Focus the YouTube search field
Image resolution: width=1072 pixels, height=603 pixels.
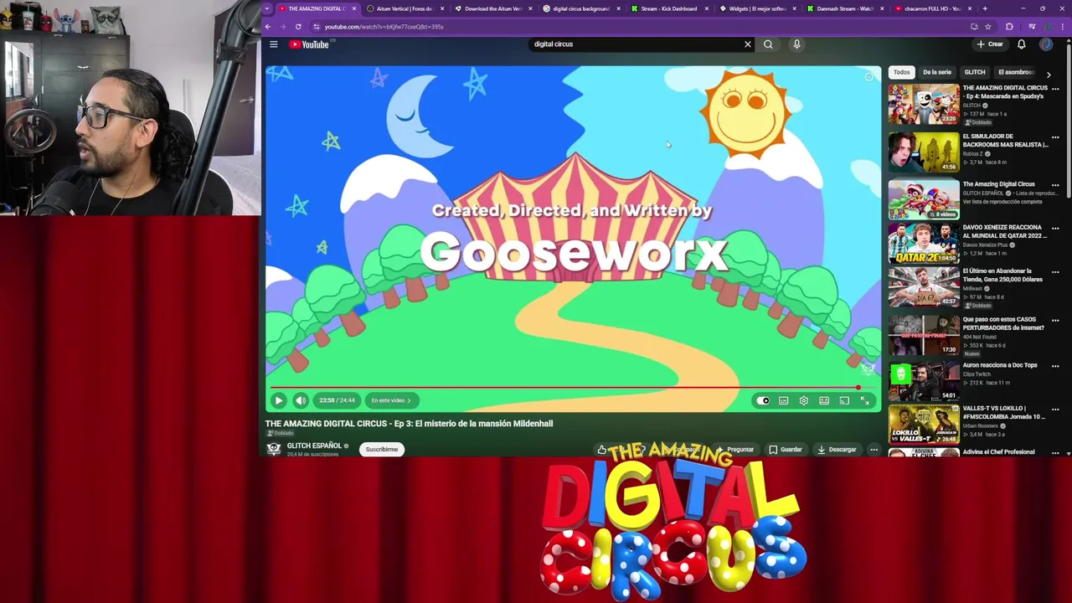[x=636, y=44]
